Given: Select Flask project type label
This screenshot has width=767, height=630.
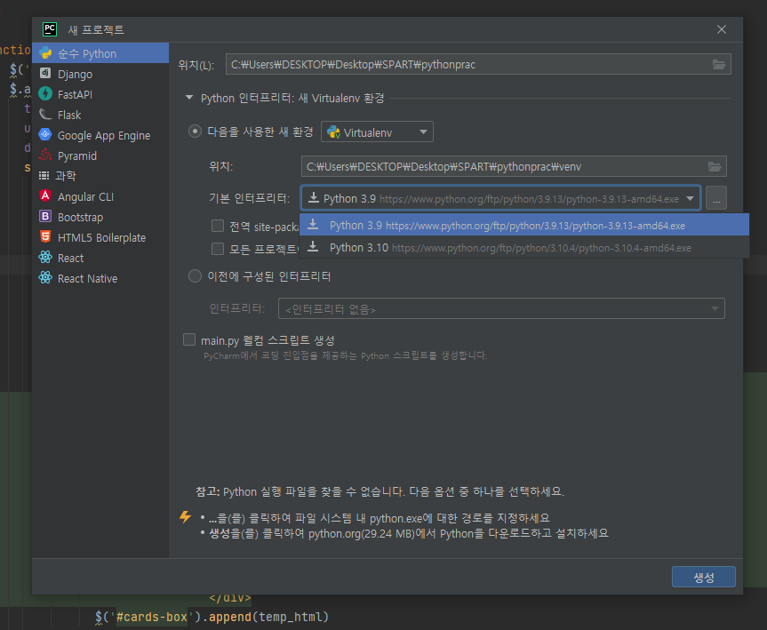Looking at the screenshot, I should coord(69,115).
